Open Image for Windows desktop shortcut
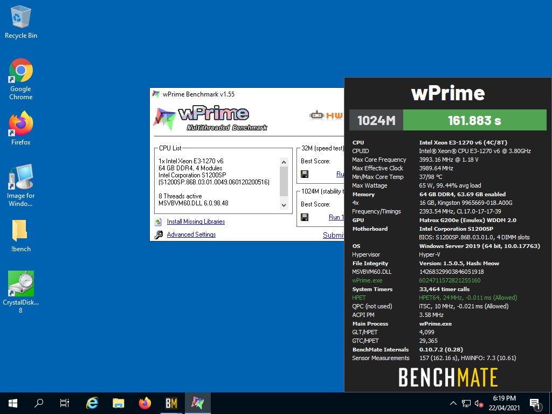552x414 pixels. pos(21,186)
